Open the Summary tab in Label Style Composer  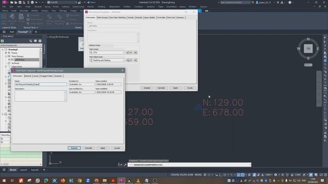[58, 76]
